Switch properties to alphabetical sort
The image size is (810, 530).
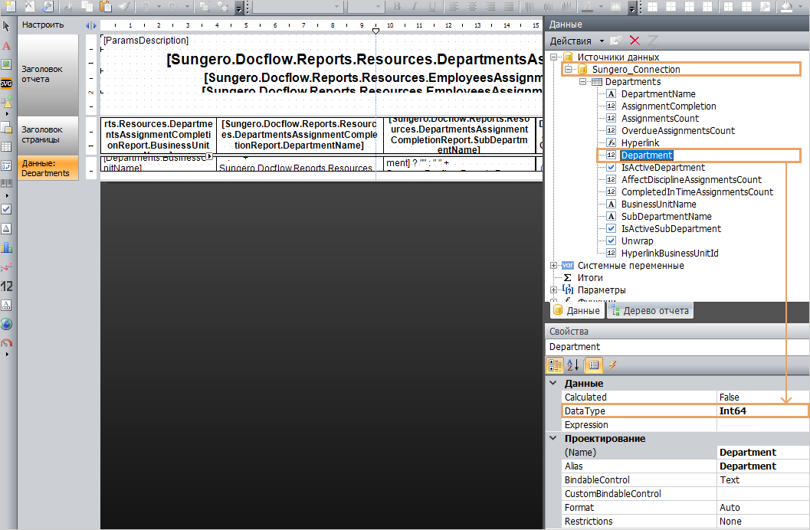coord(574,365)
